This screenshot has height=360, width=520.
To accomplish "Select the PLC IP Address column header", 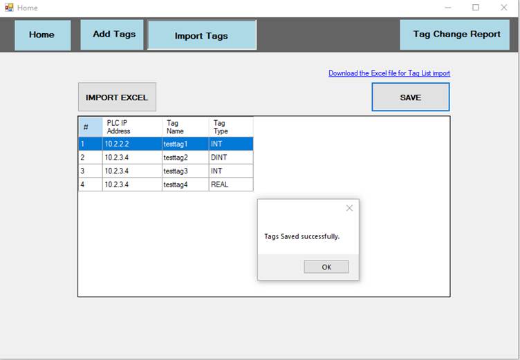I will [x=131, y=126].
